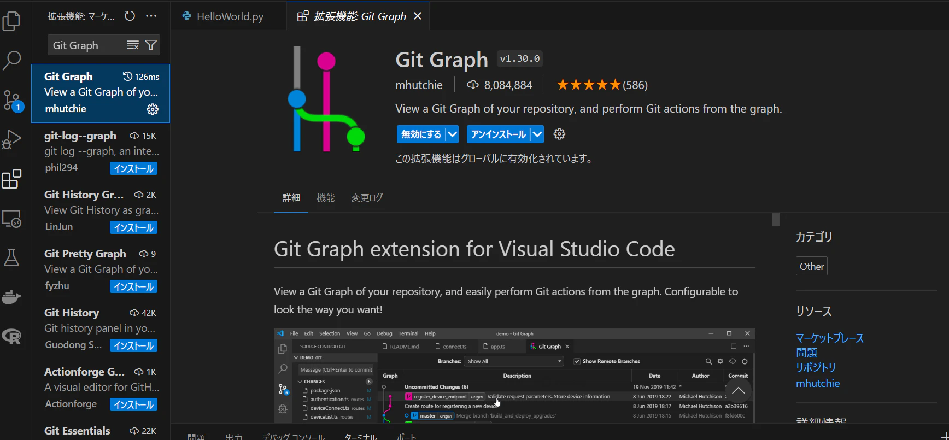This screenshot has width=949, height=440.
Task: Open the Remote Explorer view
Action: [x=11, y=219]
